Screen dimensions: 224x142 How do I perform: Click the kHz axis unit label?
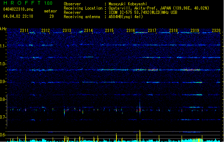(x=3, y=29)
